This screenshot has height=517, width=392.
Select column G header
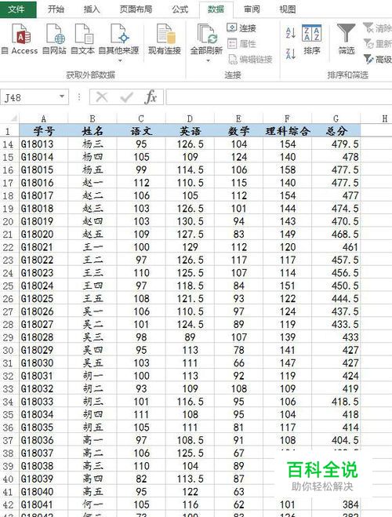coord(336,118)
